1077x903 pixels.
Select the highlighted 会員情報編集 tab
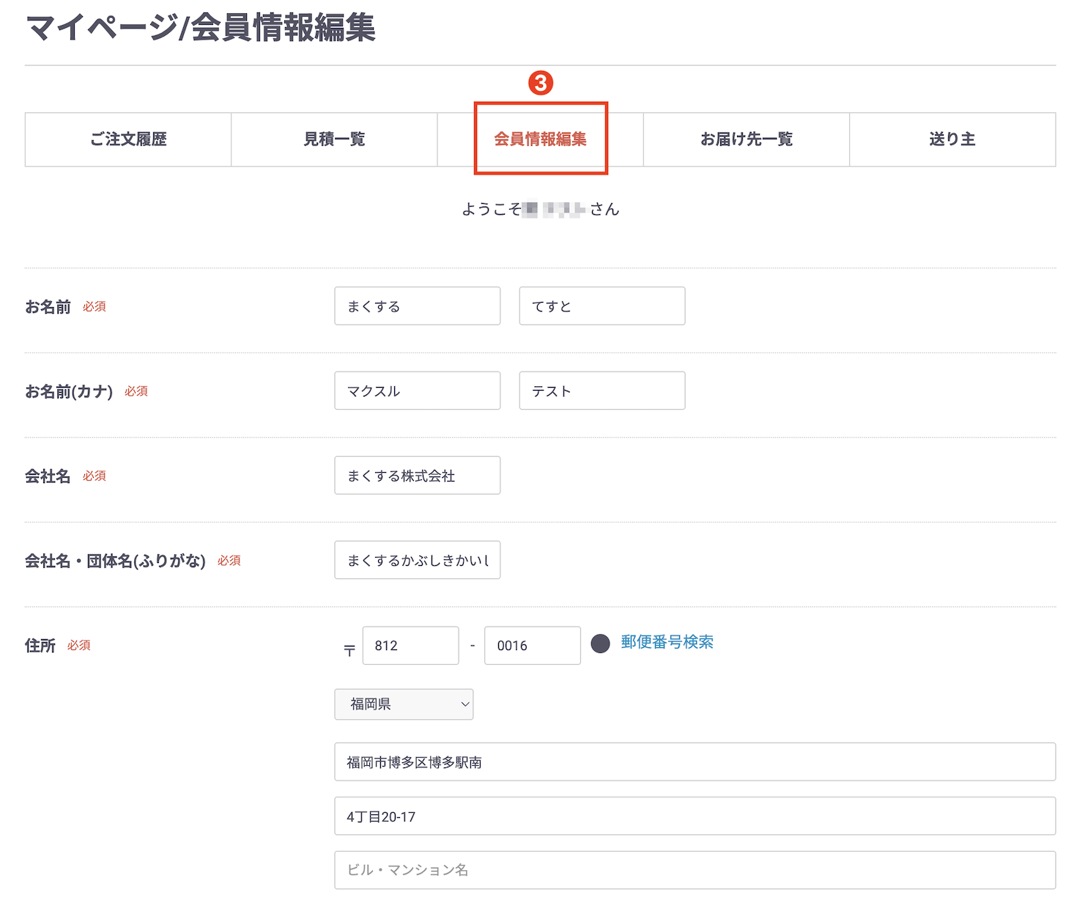click(540, 139)
